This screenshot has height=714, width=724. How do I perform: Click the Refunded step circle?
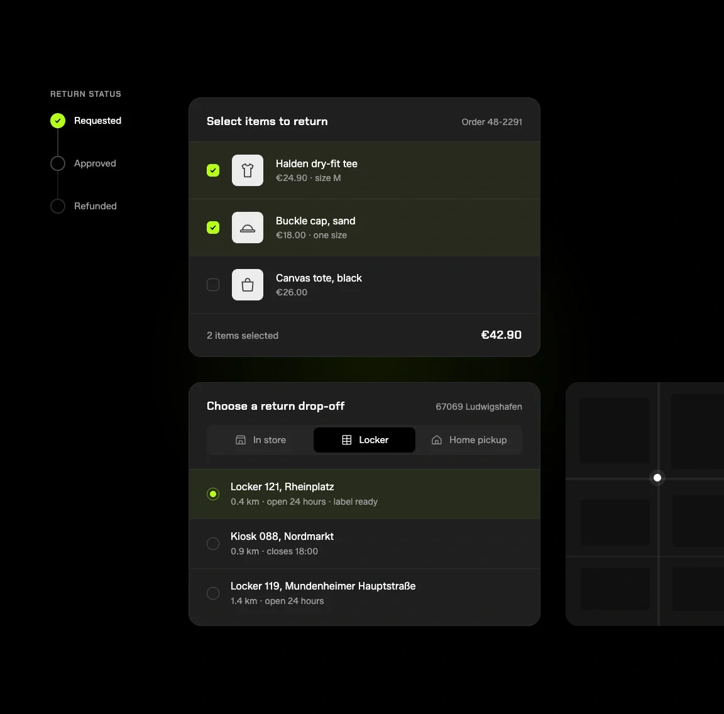58,206
